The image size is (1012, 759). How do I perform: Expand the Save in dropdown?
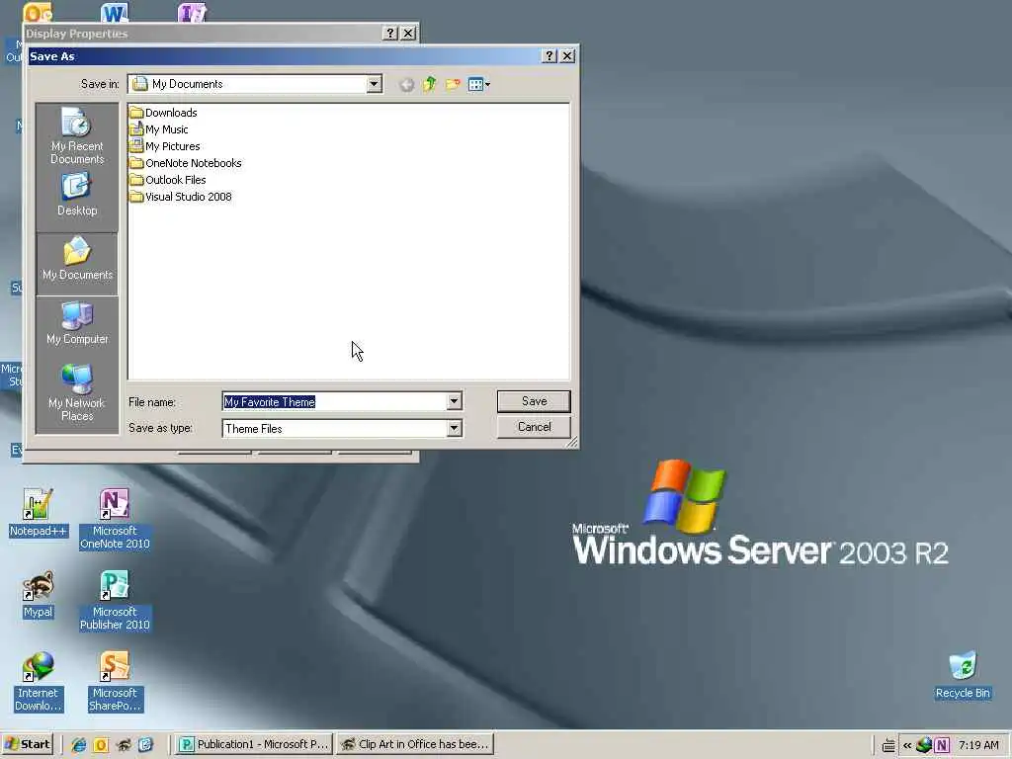374,84
